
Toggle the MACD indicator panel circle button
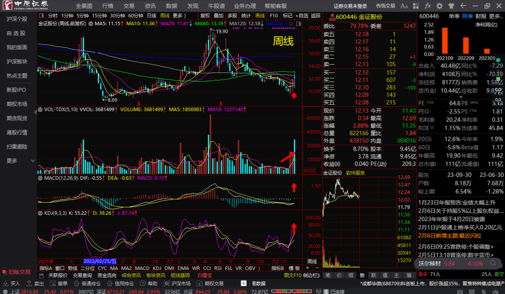pyautogui.click(x=40, y=178)
